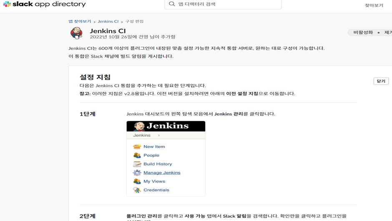Screen dimensions: 392x221
Task: Click the Credentials label
Action: pos(156,190)
